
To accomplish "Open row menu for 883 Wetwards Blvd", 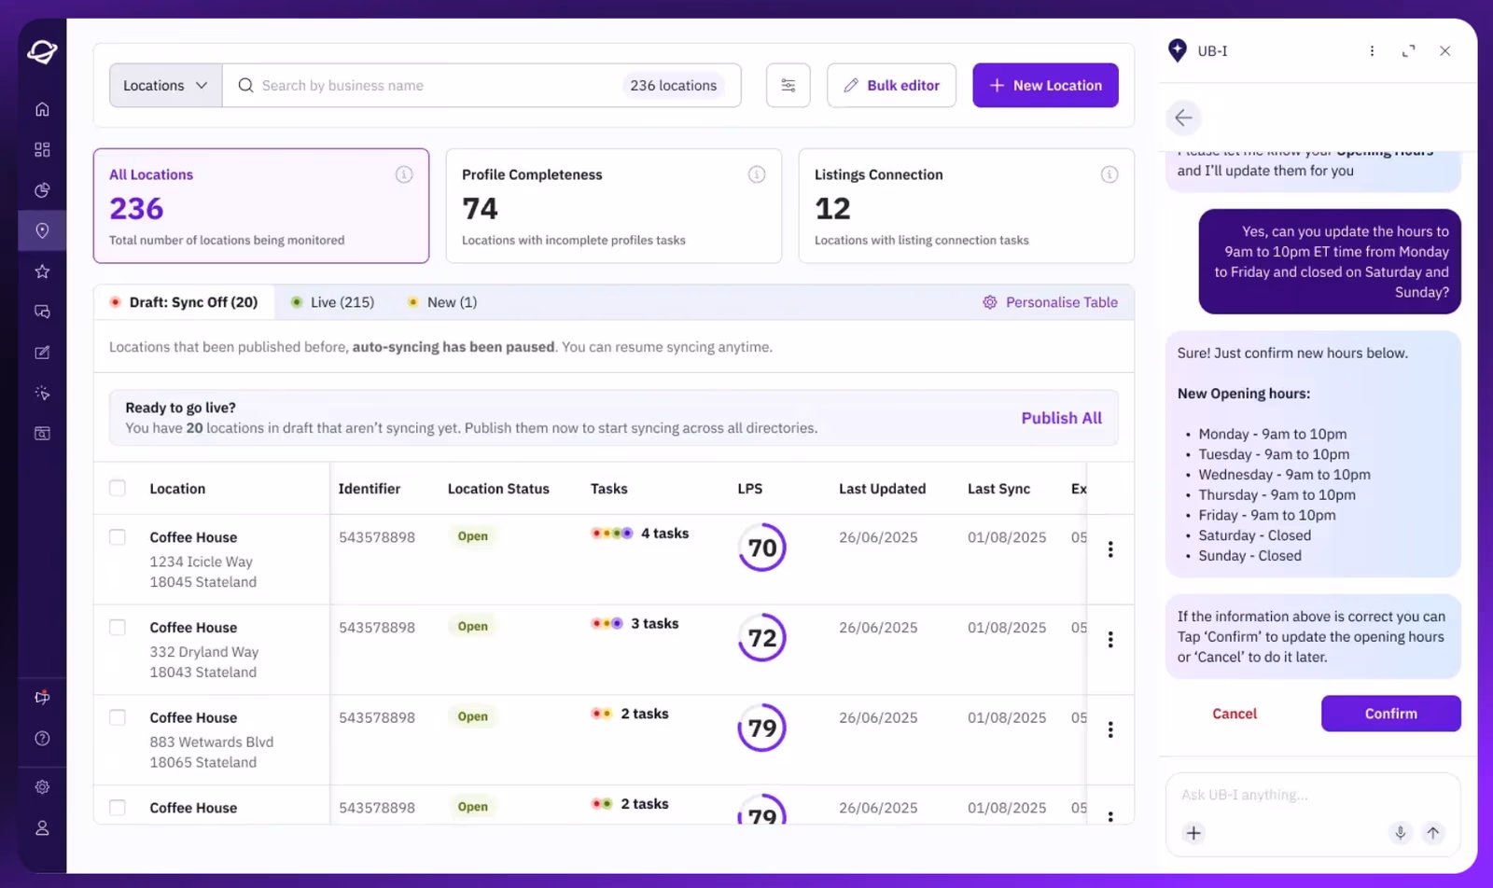I will point(1110,729).
